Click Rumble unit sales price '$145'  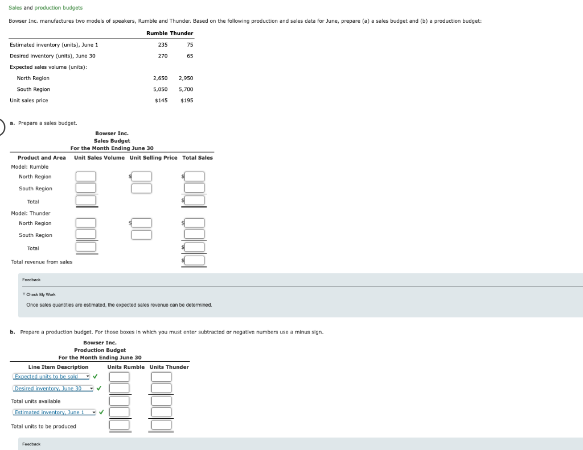[161, 101]
